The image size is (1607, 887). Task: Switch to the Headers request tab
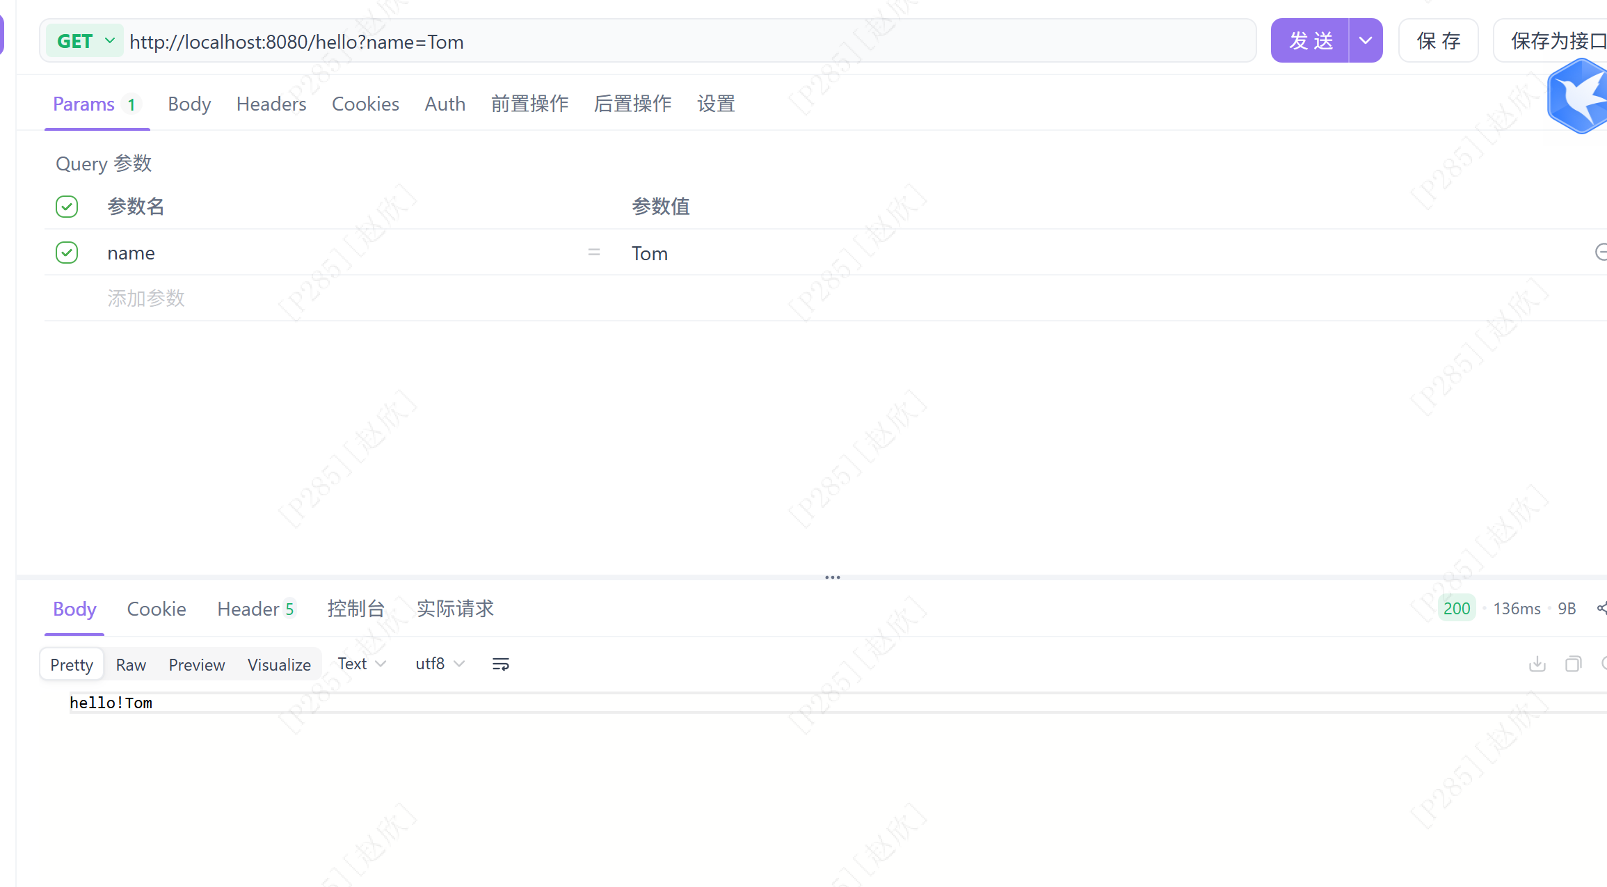point(271,104)
